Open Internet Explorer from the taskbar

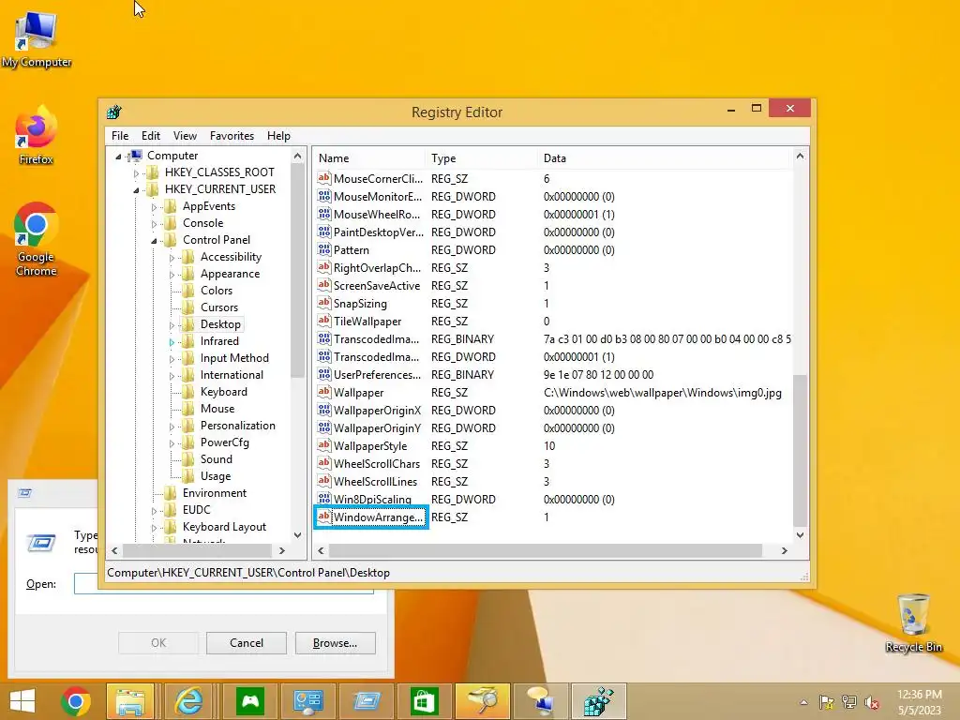(188, 701)
